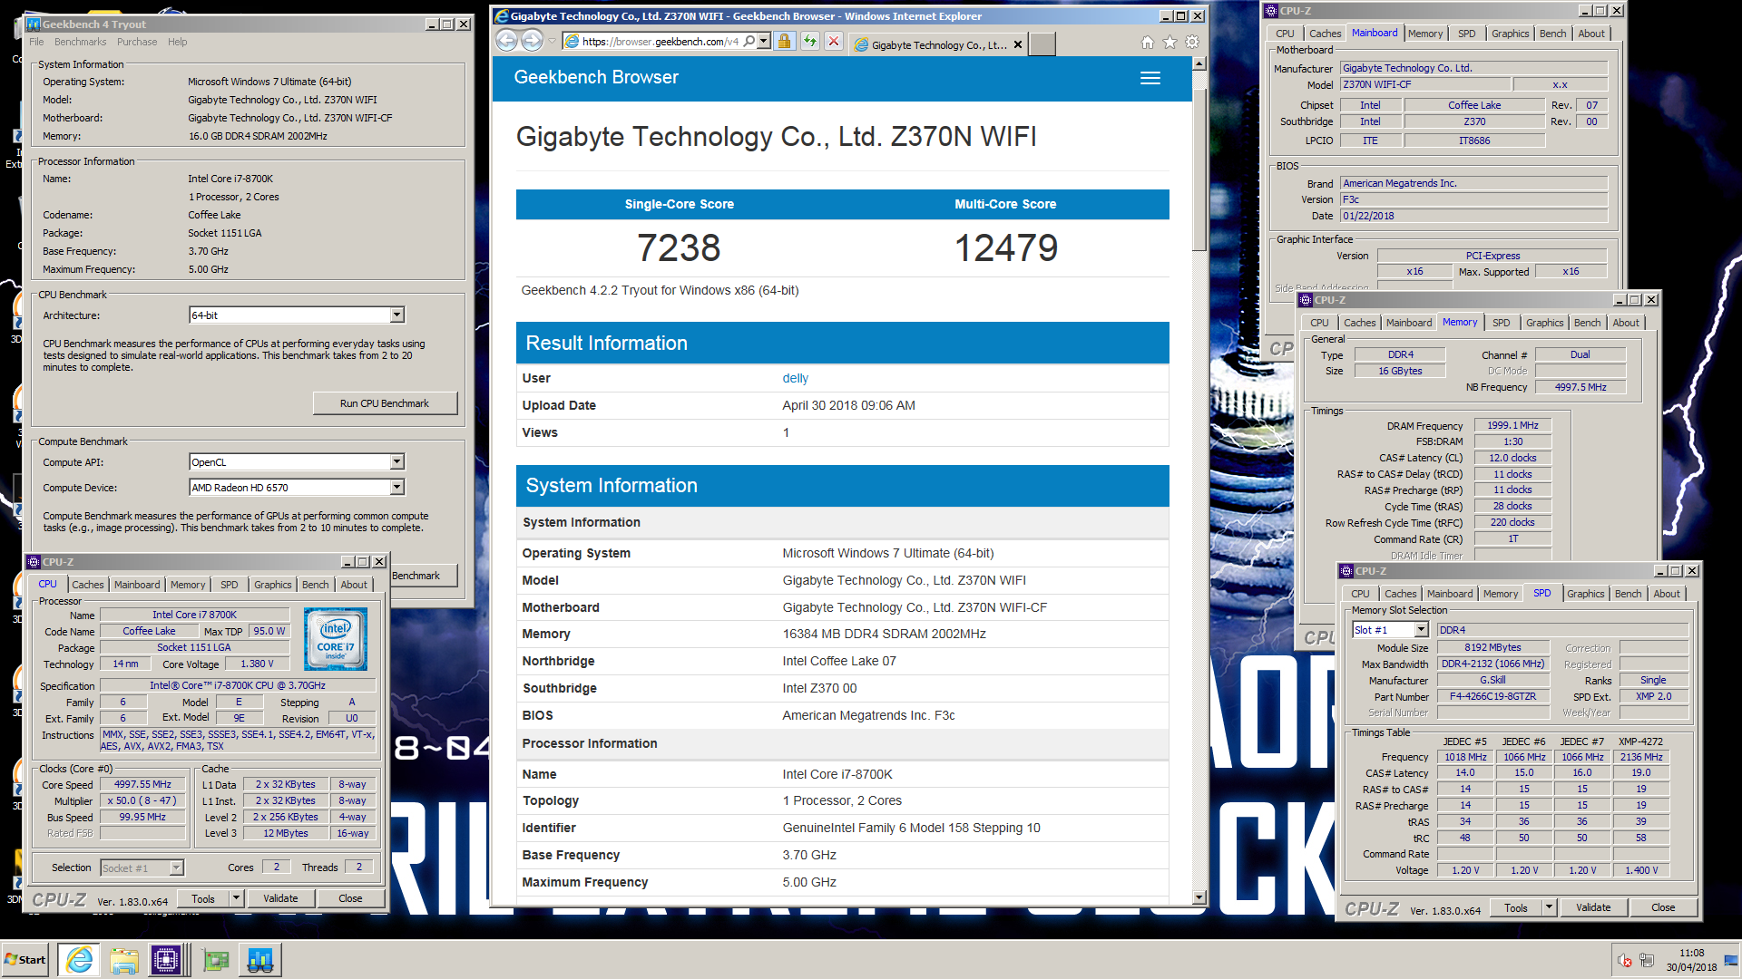Open Internet Explorer from the taskbar
The image size is (1742, 979).
[x=80, y=960]
